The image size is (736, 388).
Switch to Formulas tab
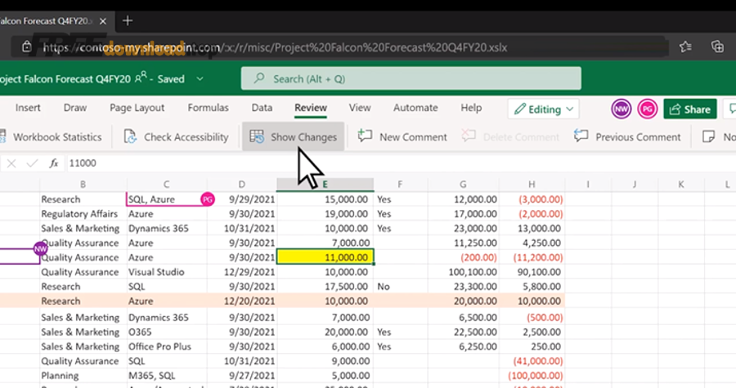tap(208, 108)
